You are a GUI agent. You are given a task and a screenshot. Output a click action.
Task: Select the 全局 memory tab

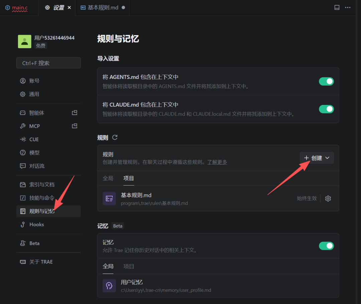tap(108, 267)
